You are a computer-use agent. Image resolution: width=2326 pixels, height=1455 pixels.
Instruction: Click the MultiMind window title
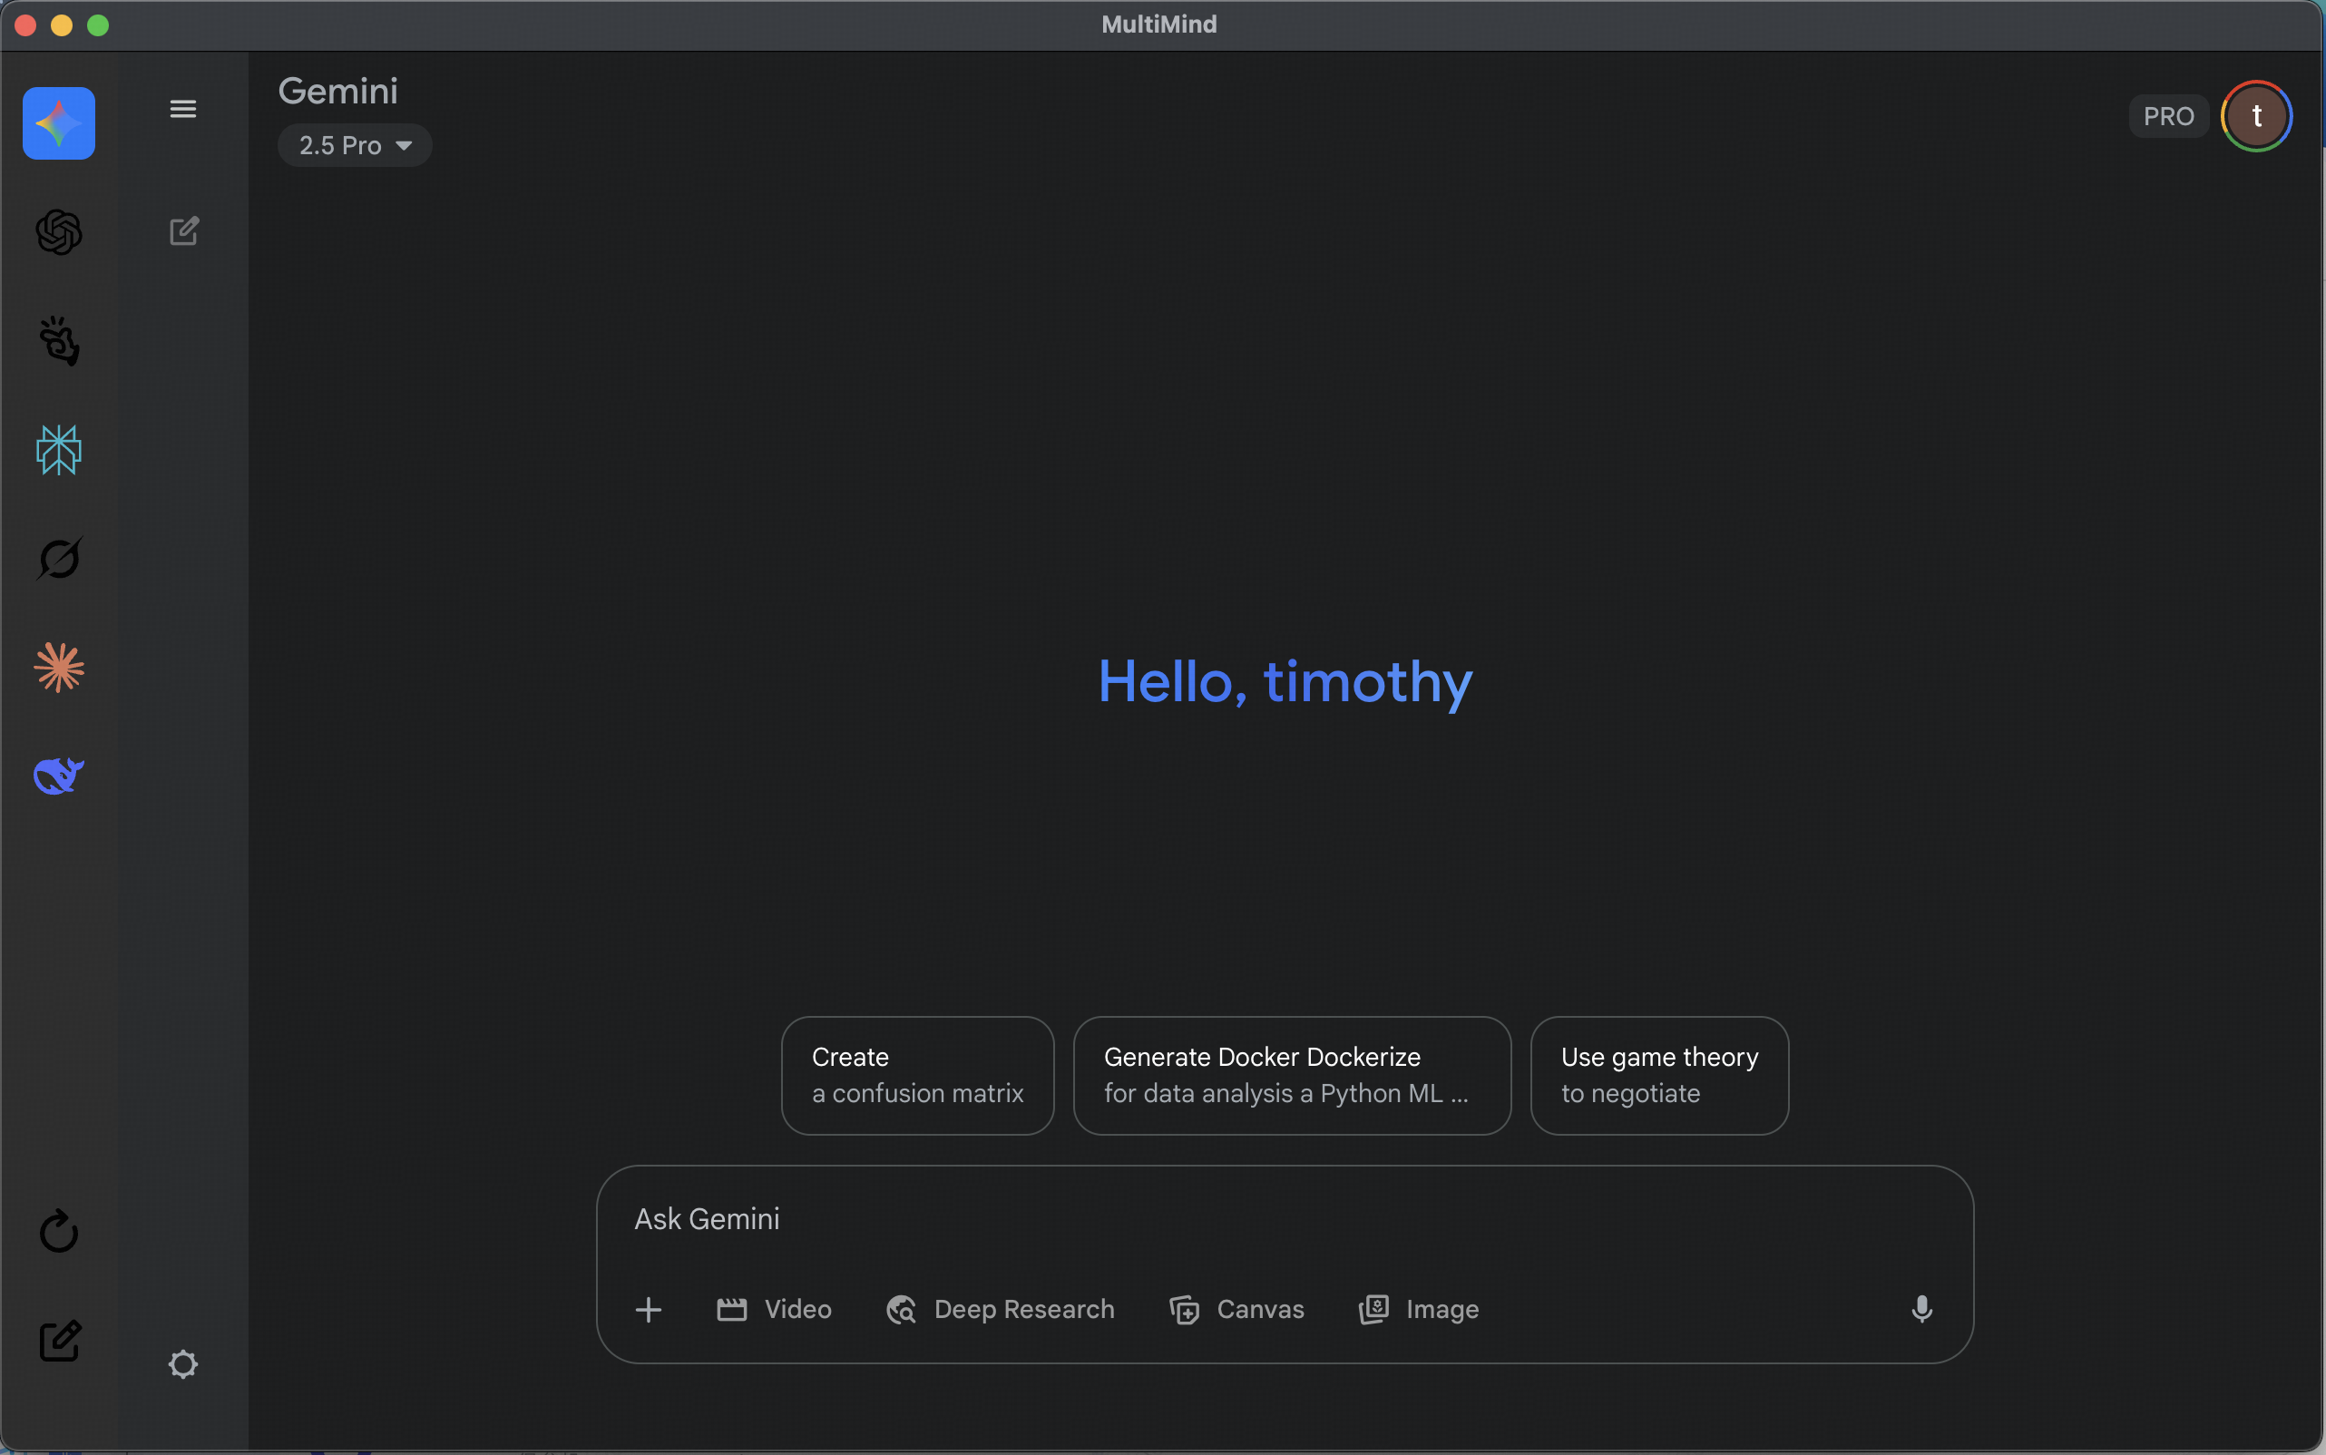pyautogui.click(x=1158, y=24)
